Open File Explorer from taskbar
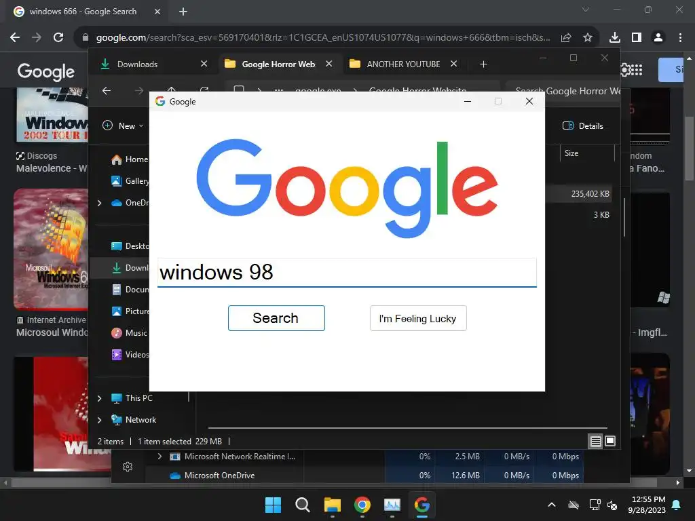The width and height of the screenshot is (695, 521). 333,505
